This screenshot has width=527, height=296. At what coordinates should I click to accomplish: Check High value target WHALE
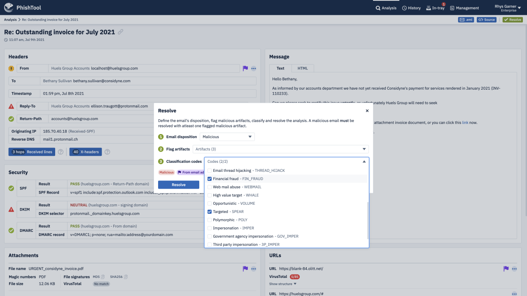210,195
